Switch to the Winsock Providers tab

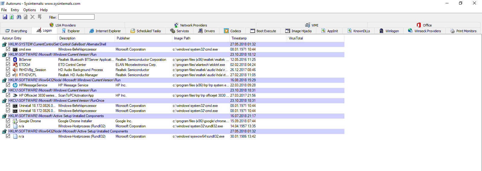[x=424, y=31]
